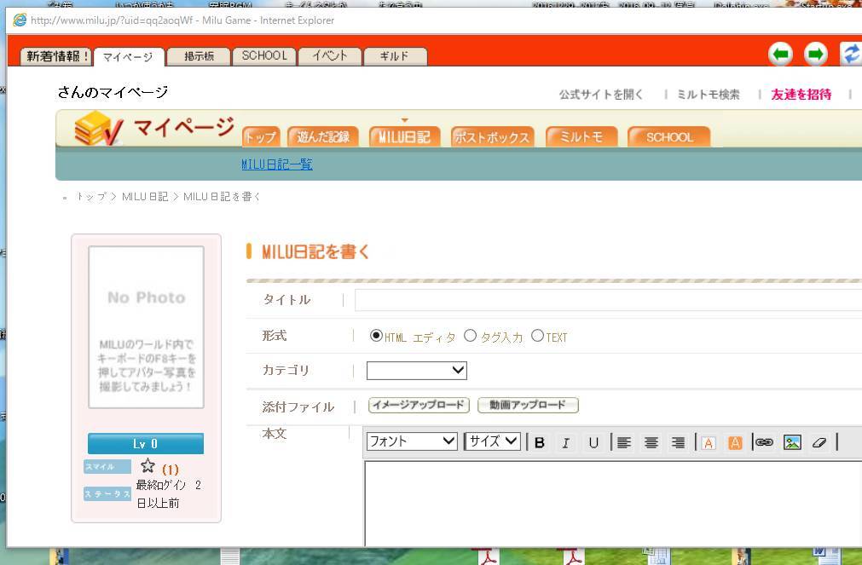Insert a hyperlink using the link icon
Screen dimensions: 862x565
click(764, 442)
